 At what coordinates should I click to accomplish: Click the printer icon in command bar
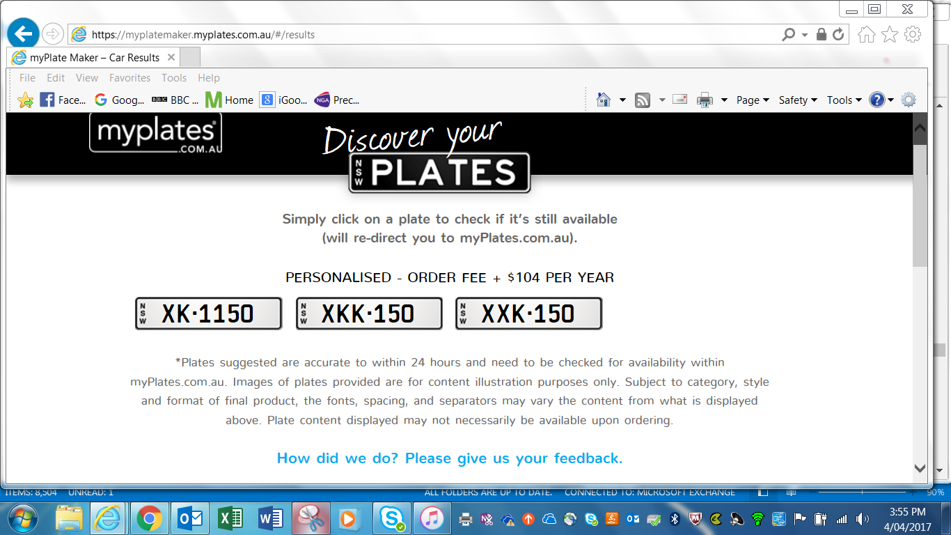coord(705,100)
